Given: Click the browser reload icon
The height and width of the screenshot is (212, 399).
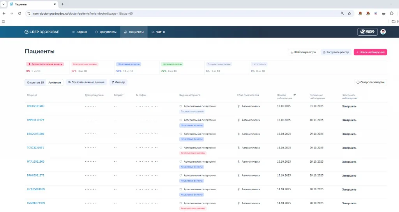Looking at the screenshot, I should 19,13.
